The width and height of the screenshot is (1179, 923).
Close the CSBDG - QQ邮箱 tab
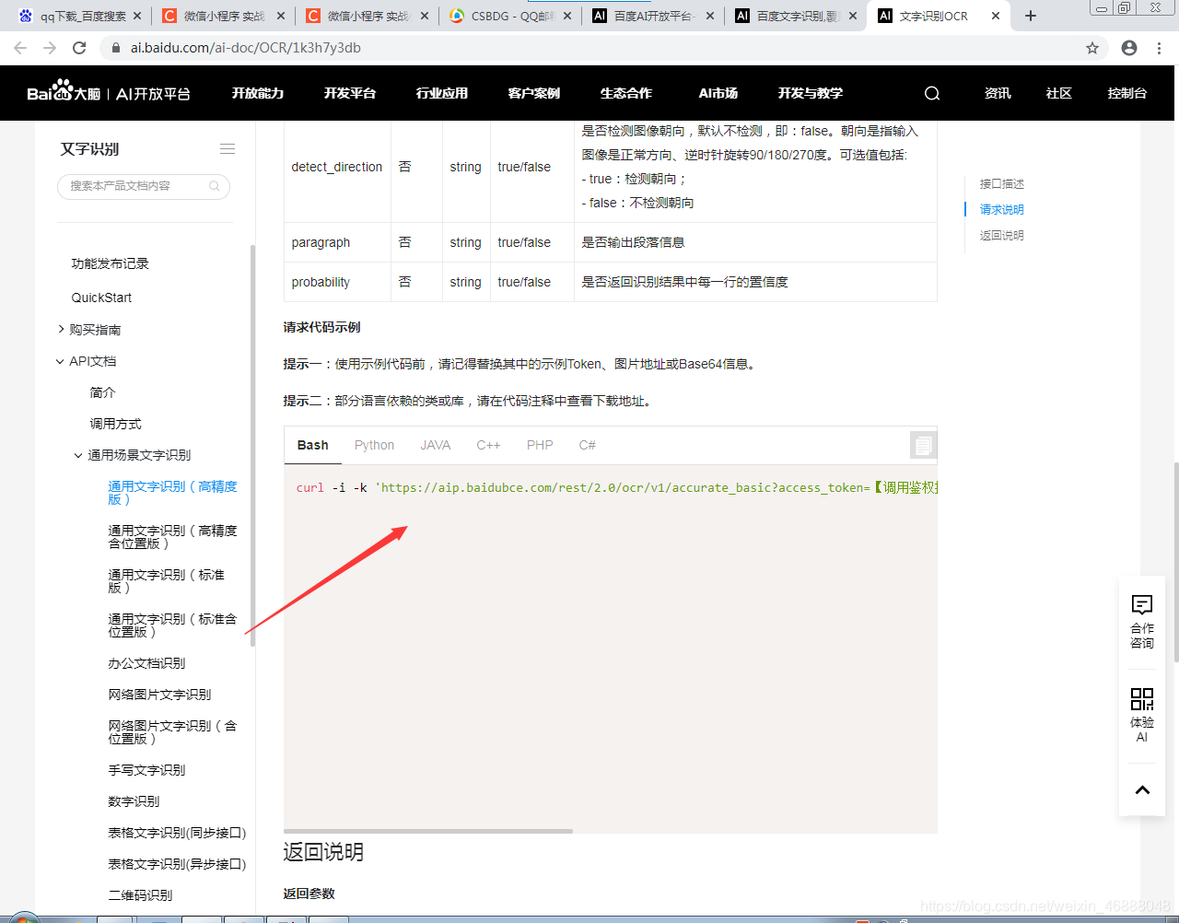[566, 16]
